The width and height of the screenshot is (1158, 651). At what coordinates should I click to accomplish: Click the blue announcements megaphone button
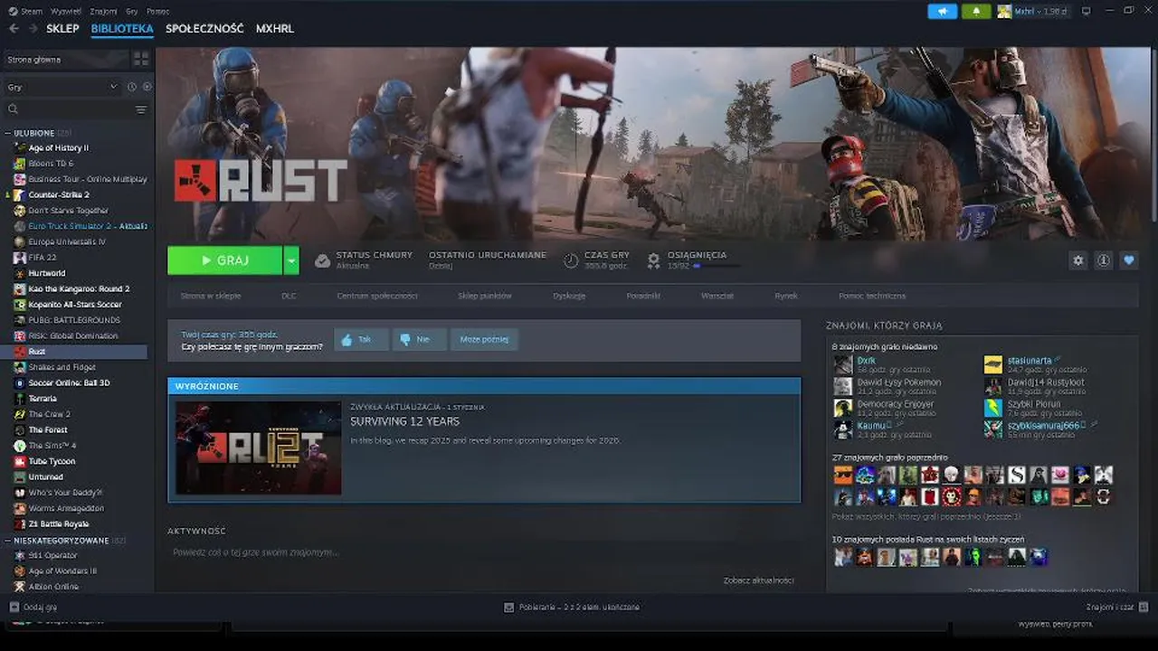[x=942, y=11]
